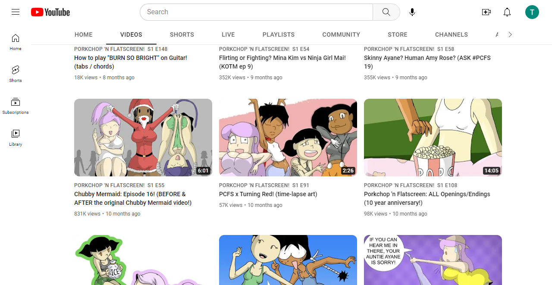Open the hamburger guide menu

16,12
